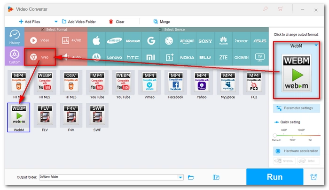Screen dimensions: 329x190
Task: Select the Video format category
Action: [x=40, y=40]
